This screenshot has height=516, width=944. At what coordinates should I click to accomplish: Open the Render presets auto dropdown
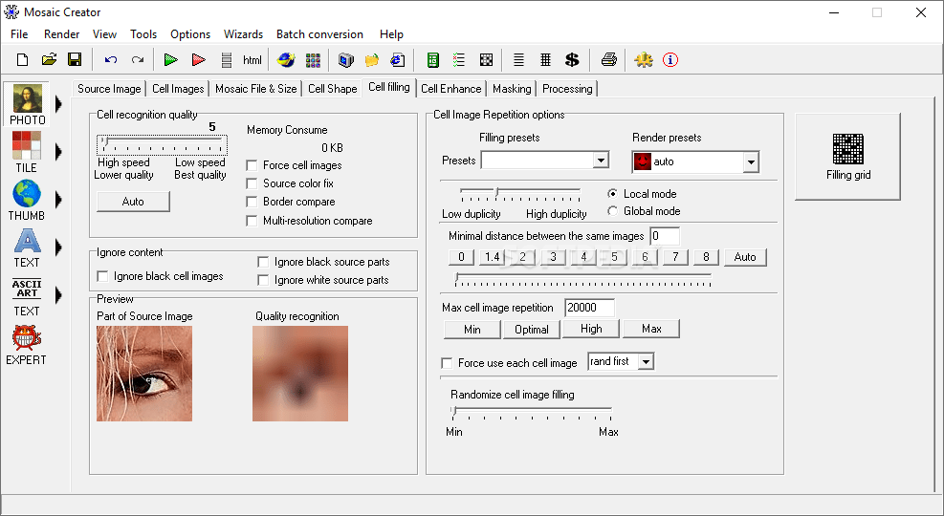point(750,161)
